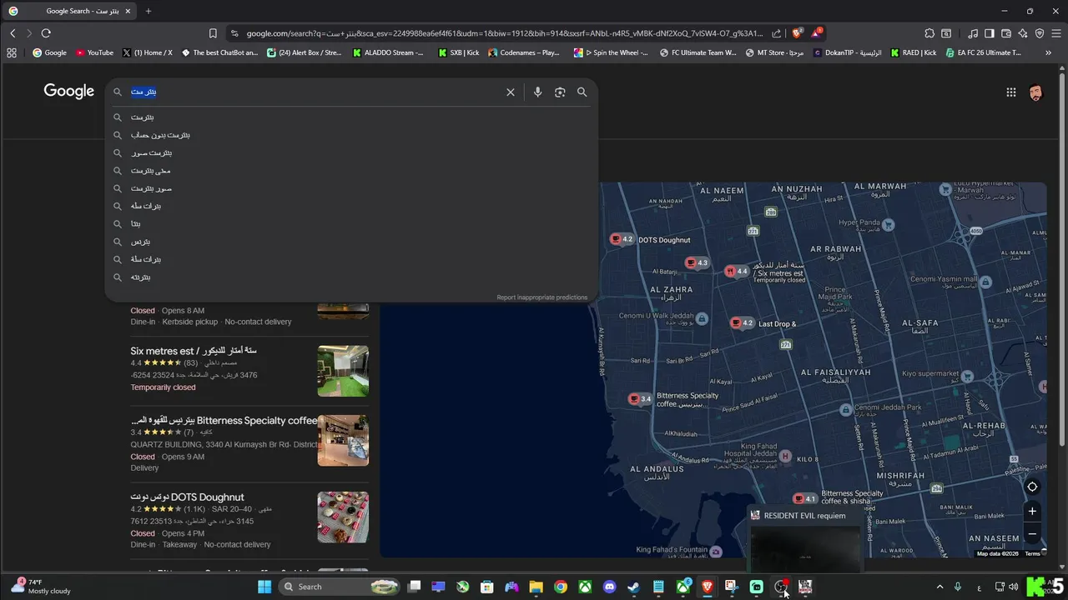
Task: Open the Brave Shields lion icon
Action: click(x=798, y=33)
